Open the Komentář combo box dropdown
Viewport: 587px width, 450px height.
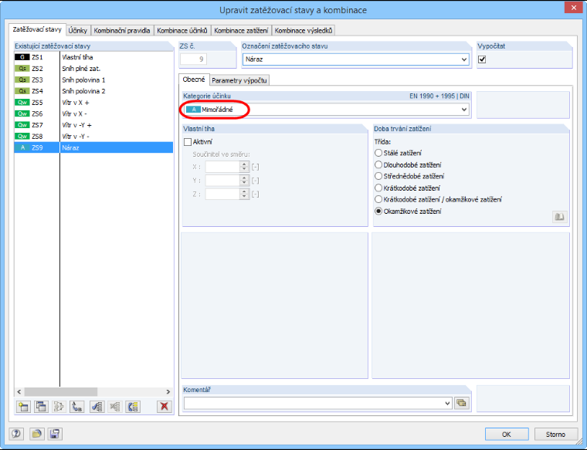tap(447, 403)
